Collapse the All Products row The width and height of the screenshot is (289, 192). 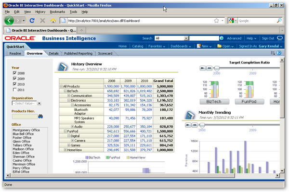click(61, 86)
